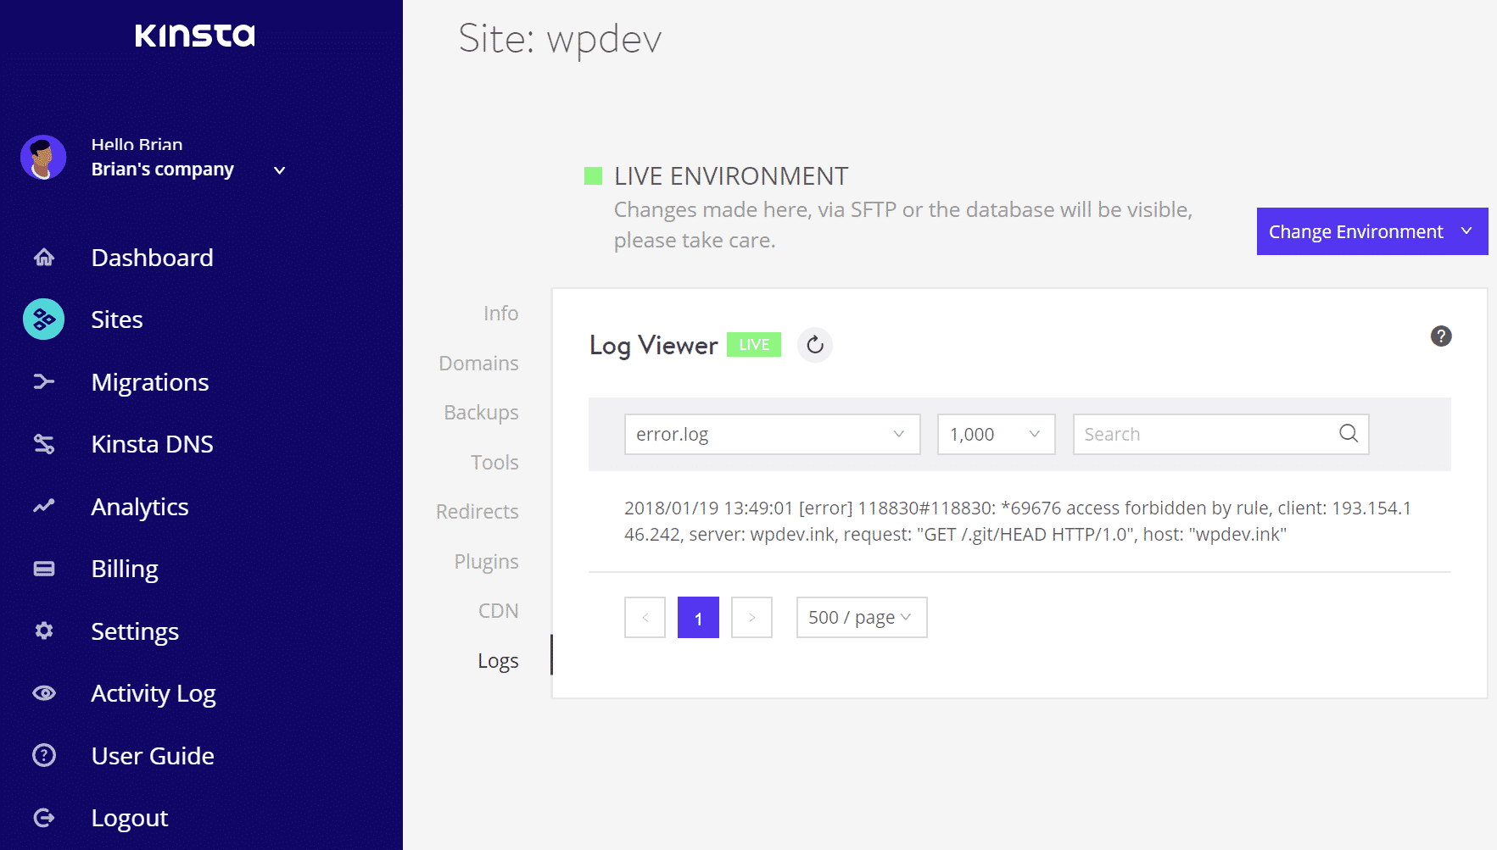Switch to the Redirects tab
The image size is (1497, 850).
(477, 512)
